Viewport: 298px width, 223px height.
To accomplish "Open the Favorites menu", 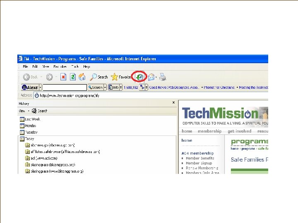I will click(x=60, y=66).
